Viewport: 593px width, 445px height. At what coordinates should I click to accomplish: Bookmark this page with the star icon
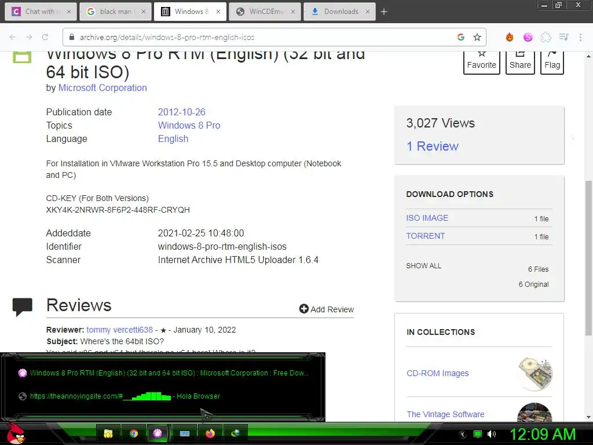click(x=477, y=37)
